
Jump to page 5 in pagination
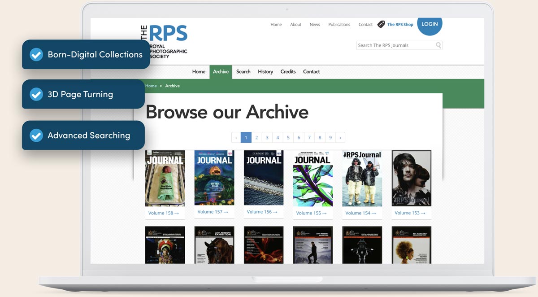[x=288, y=138]
